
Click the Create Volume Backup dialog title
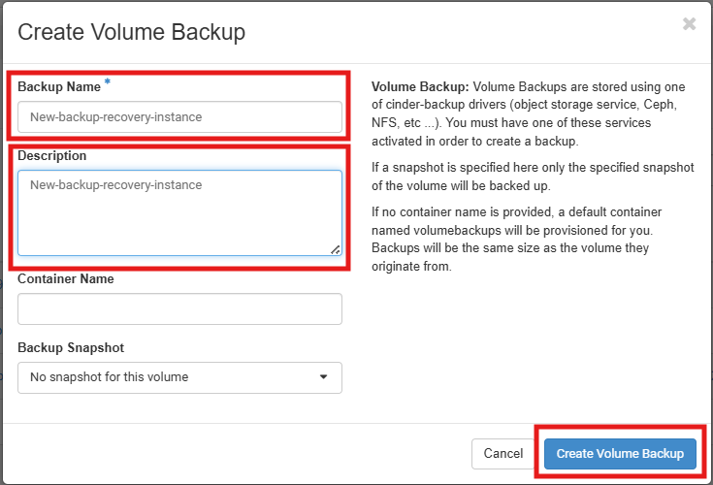(131, 32)
